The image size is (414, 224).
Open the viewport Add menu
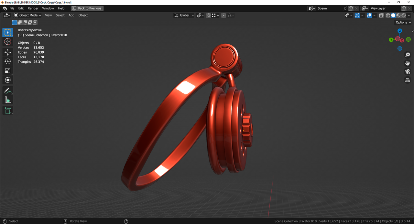pyautogui.click(x=71, y=15)
